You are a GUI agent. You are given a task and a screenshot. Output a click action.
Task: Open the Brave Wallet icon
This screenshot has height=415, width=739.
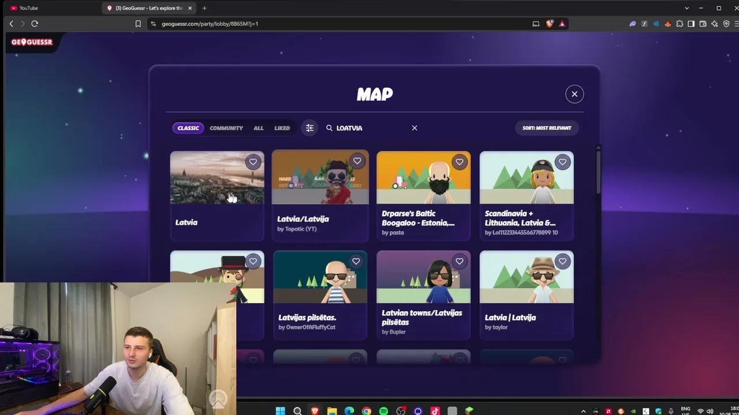click(x=703, y=24)
